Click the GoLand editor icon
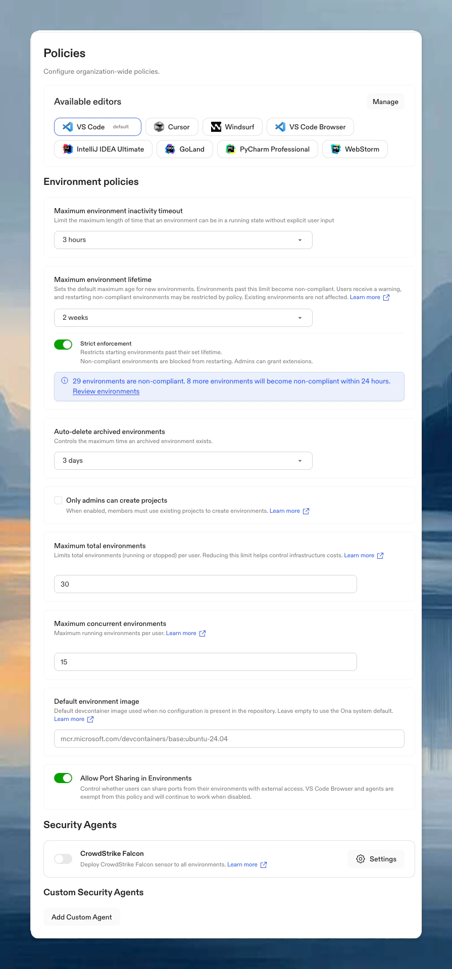The height and width of the screenshot is (969, 452). click(170, 149)
